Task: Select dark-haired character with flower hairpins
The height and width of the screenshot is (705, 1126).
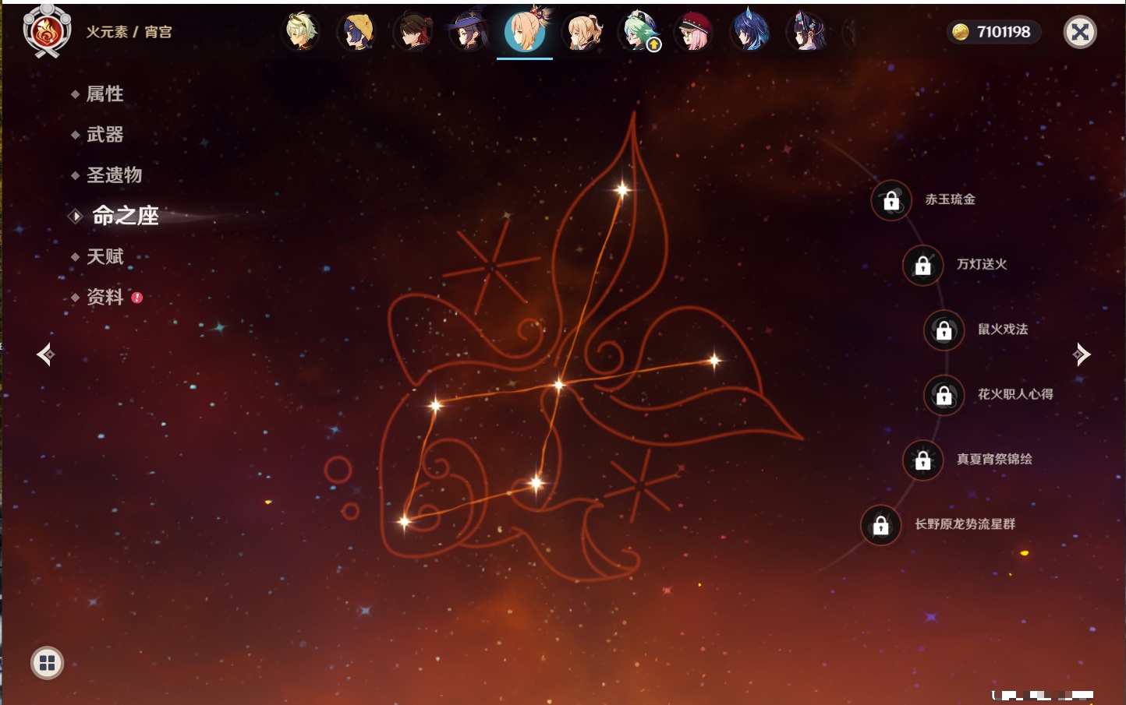Action: pyautogui.click(x=806, y=32)
